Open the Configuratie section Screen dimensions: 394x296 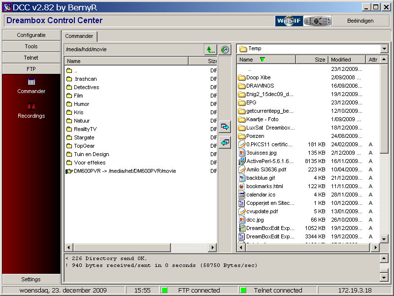pos(32,35)
